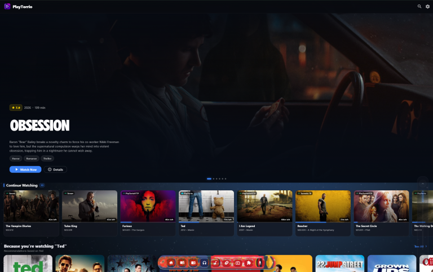
Task: Open settings via the gear icon
Action: click(x=427, y=6)
